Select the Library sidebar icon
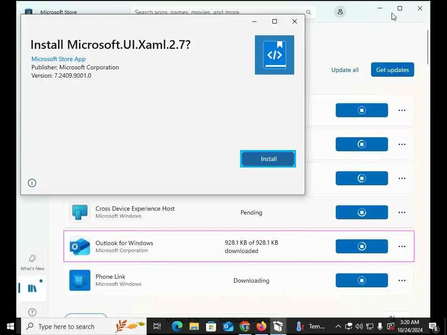 pyautogui.click(x=32, y=288)
